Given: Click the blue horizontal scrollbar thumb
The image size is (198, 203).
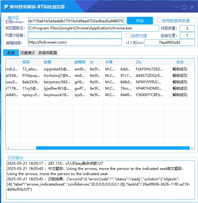Looking at the screenshot, I should 113,148.
